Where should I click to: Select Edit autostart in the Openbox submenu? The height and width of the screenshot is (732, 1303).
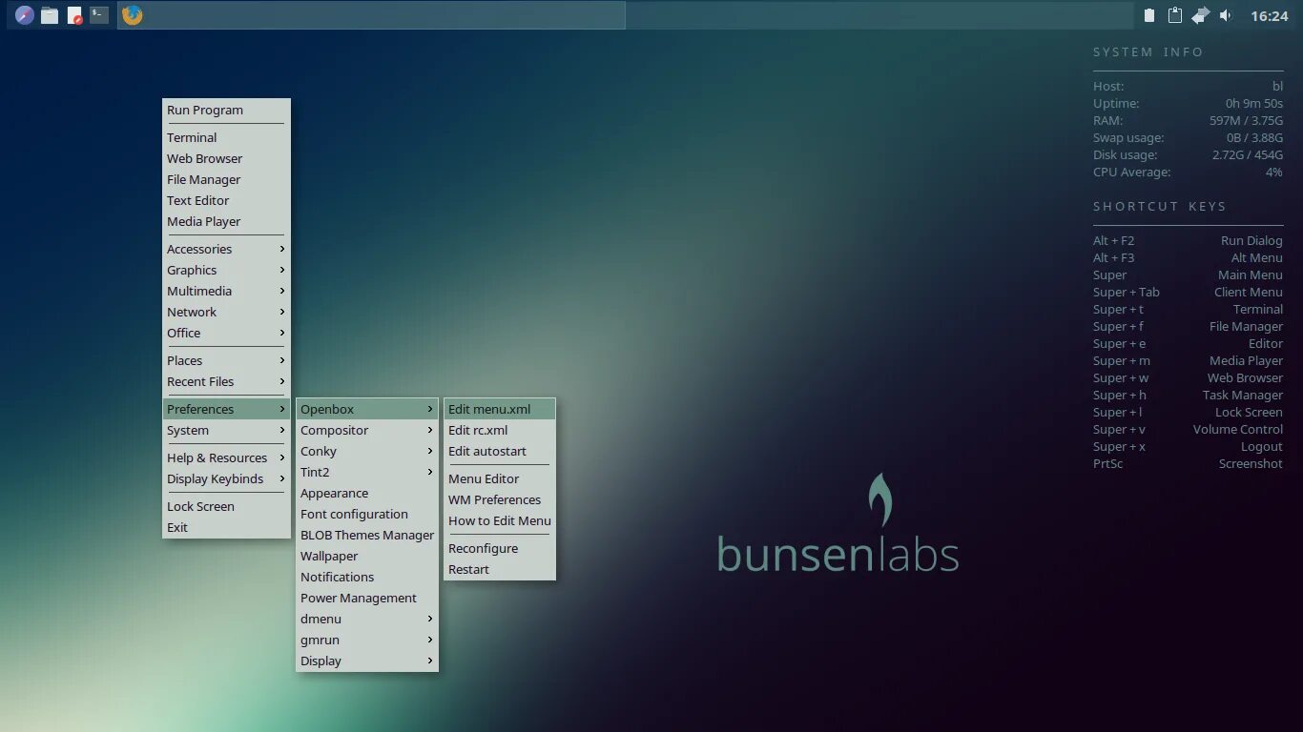click(500, 451)
